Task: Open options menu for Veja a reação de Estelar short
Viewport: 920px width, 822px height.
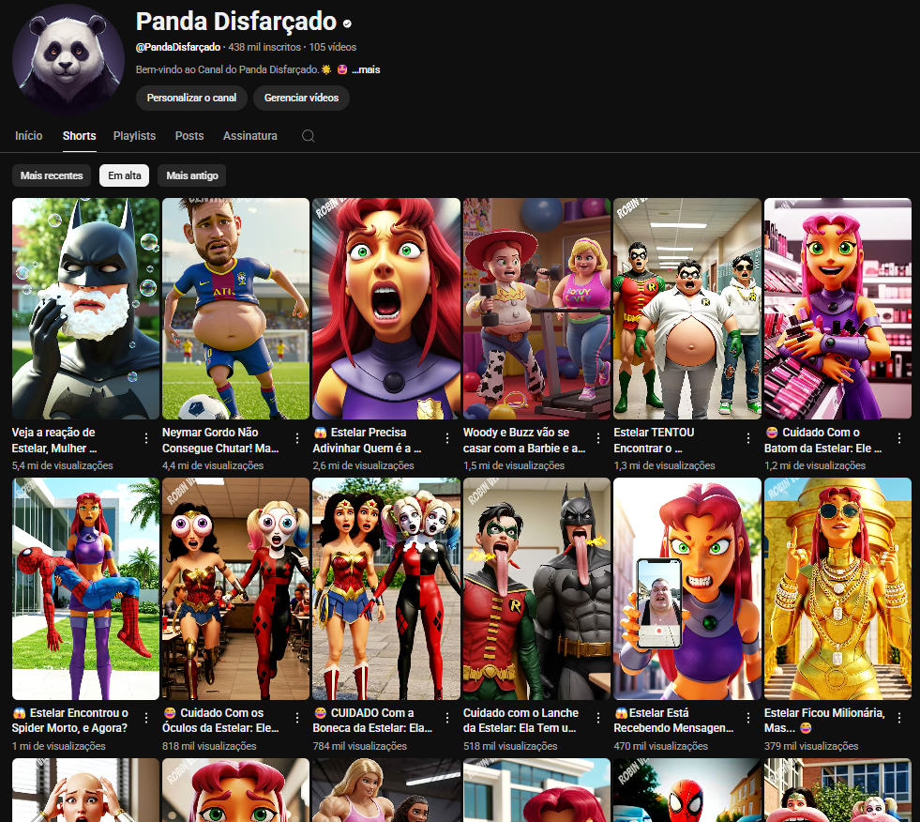Action: [146, 438]
